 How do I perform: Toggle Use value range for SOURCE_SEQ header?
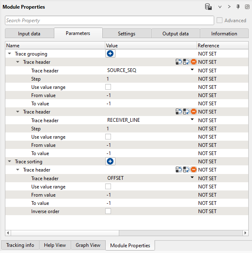coord(108,87)
